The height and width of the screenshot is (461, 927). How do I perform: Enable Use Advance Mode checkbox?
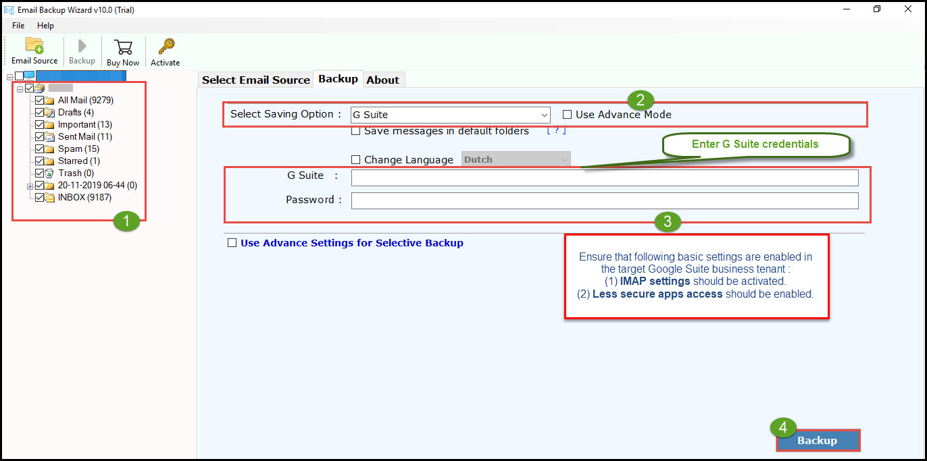tap(568, 115)
